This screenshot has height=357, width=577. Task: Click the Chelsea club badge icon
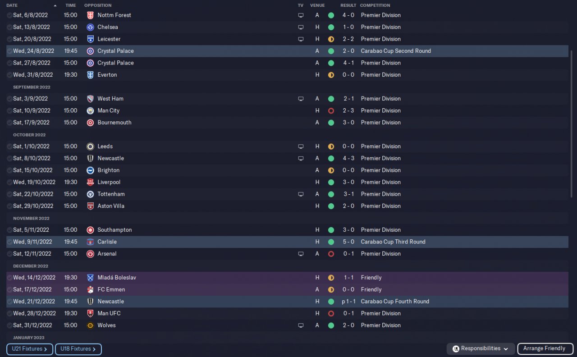[90, 27]
